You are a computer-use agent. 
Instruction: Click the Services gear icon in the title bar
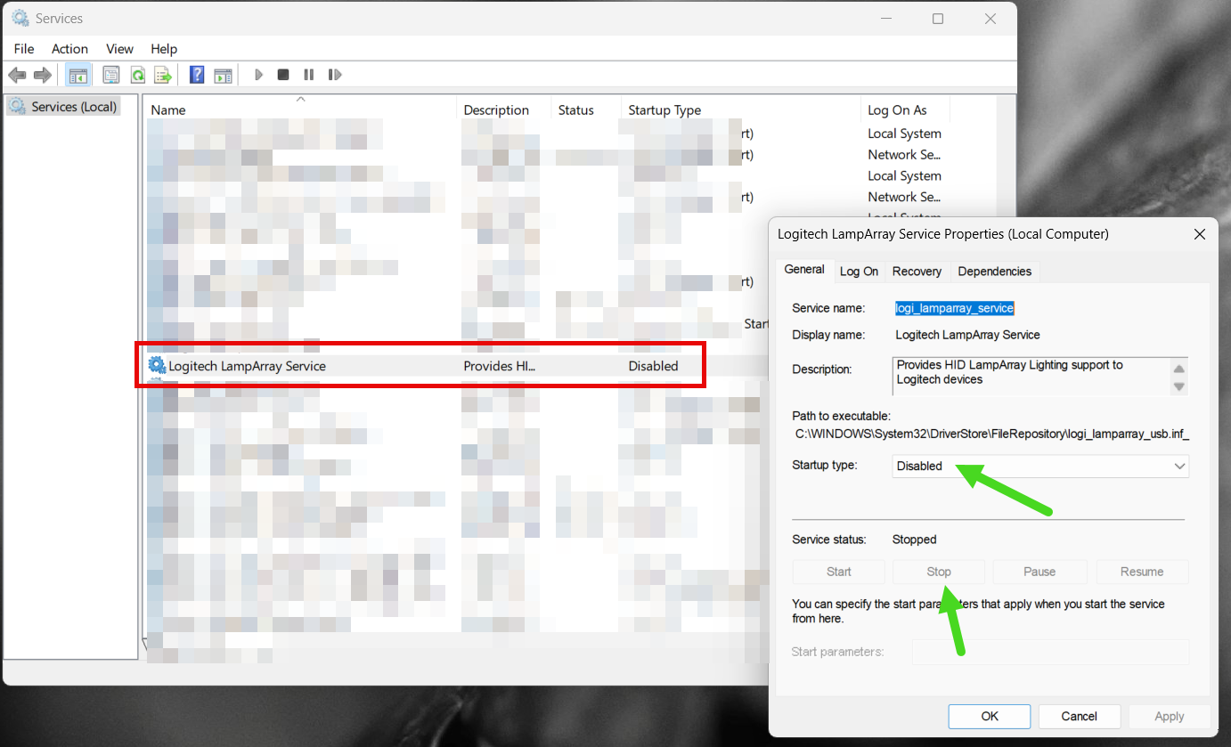[x=20, y=18]
